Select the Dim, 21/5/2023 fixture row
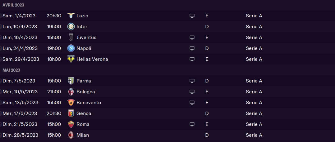335x142 pixels. point(167,124)
